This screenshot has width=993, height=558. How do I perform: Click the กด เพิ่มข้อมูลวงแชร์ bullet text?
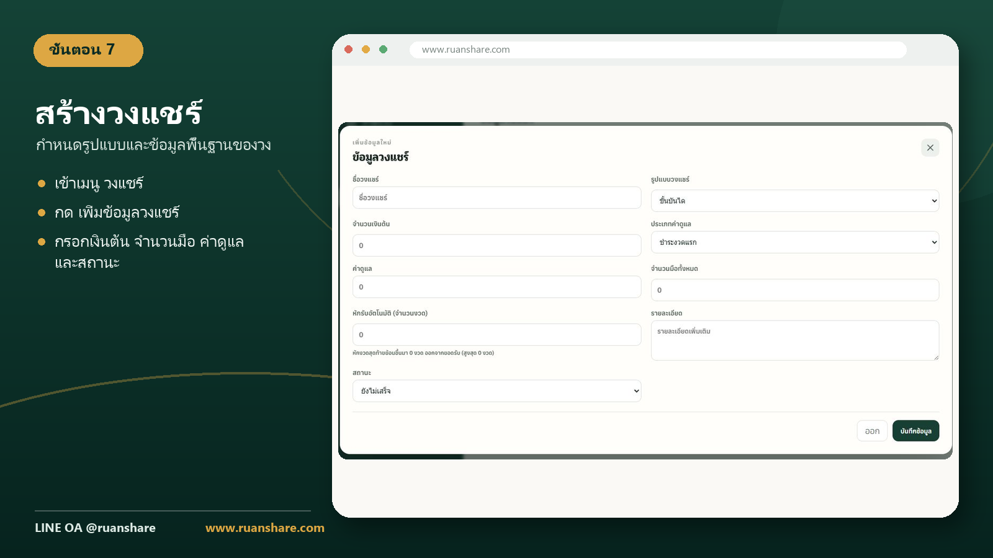(x=117, y=213)
